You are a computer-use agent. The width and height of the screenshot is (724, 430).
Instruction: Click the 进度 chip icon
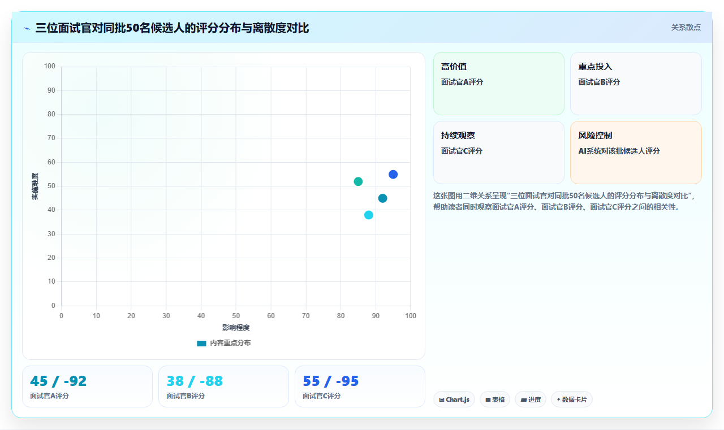click(524, 399)
